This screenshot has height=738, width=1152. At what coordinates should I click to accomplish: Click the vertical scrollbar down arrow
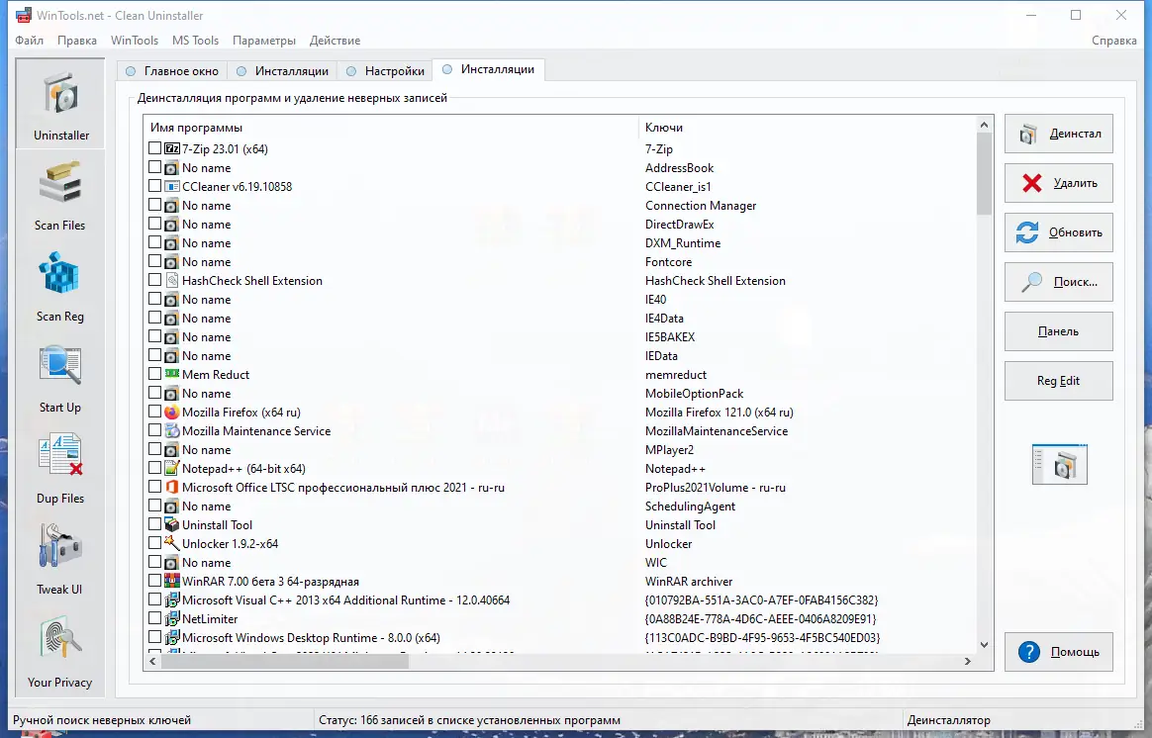pos(984,645)
